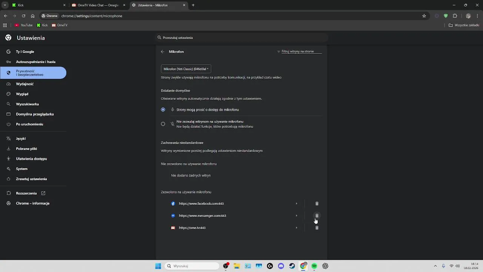The width and height of the screenshot is (483, 272).
Task: Close the Kick tab
Action: coord(64,5)
